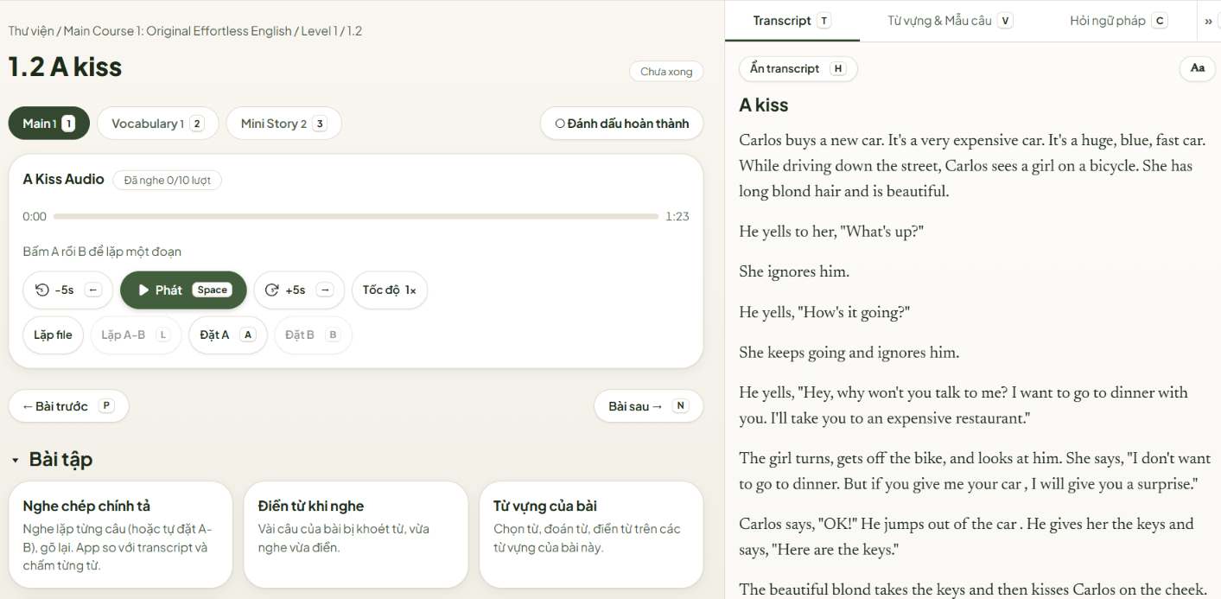Show more tabs with the double chevron

[1208, 21]
